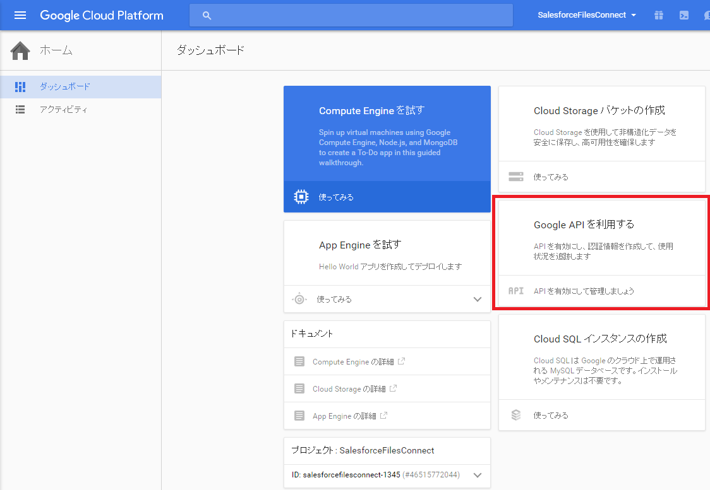Screen dimensions: 710x490
Task: Click the Google Cloud Platform logo
Action: (x=102, y=15)
